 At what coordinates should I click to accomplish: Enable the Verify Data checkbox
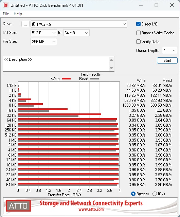138,42
